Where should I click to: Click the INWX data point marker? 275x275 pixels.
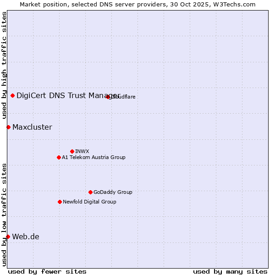pos(72,151)
